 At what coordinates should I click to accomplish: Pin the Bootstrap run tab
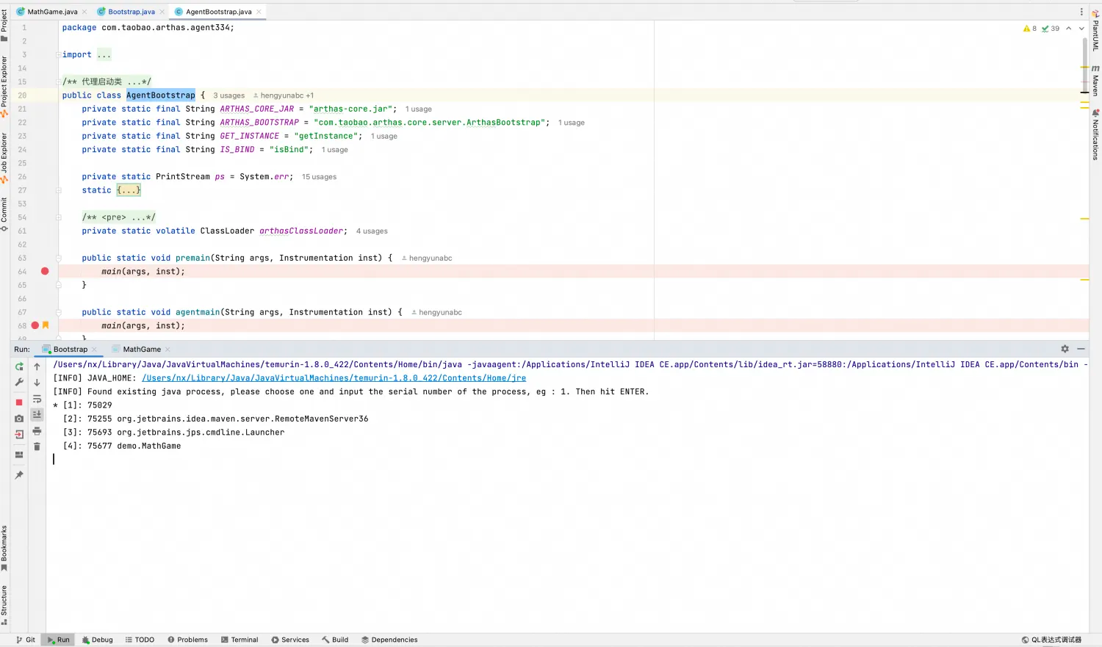coord(19,475)
